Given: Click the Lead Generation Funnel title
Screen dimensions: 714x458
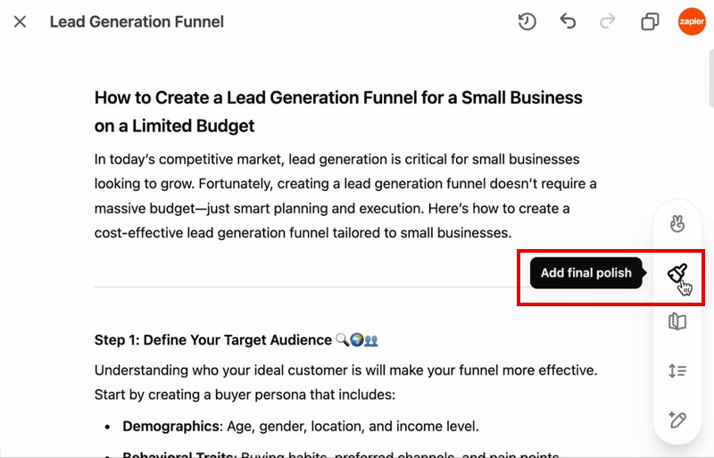Looking at the screenshot, I should [137, 21].
